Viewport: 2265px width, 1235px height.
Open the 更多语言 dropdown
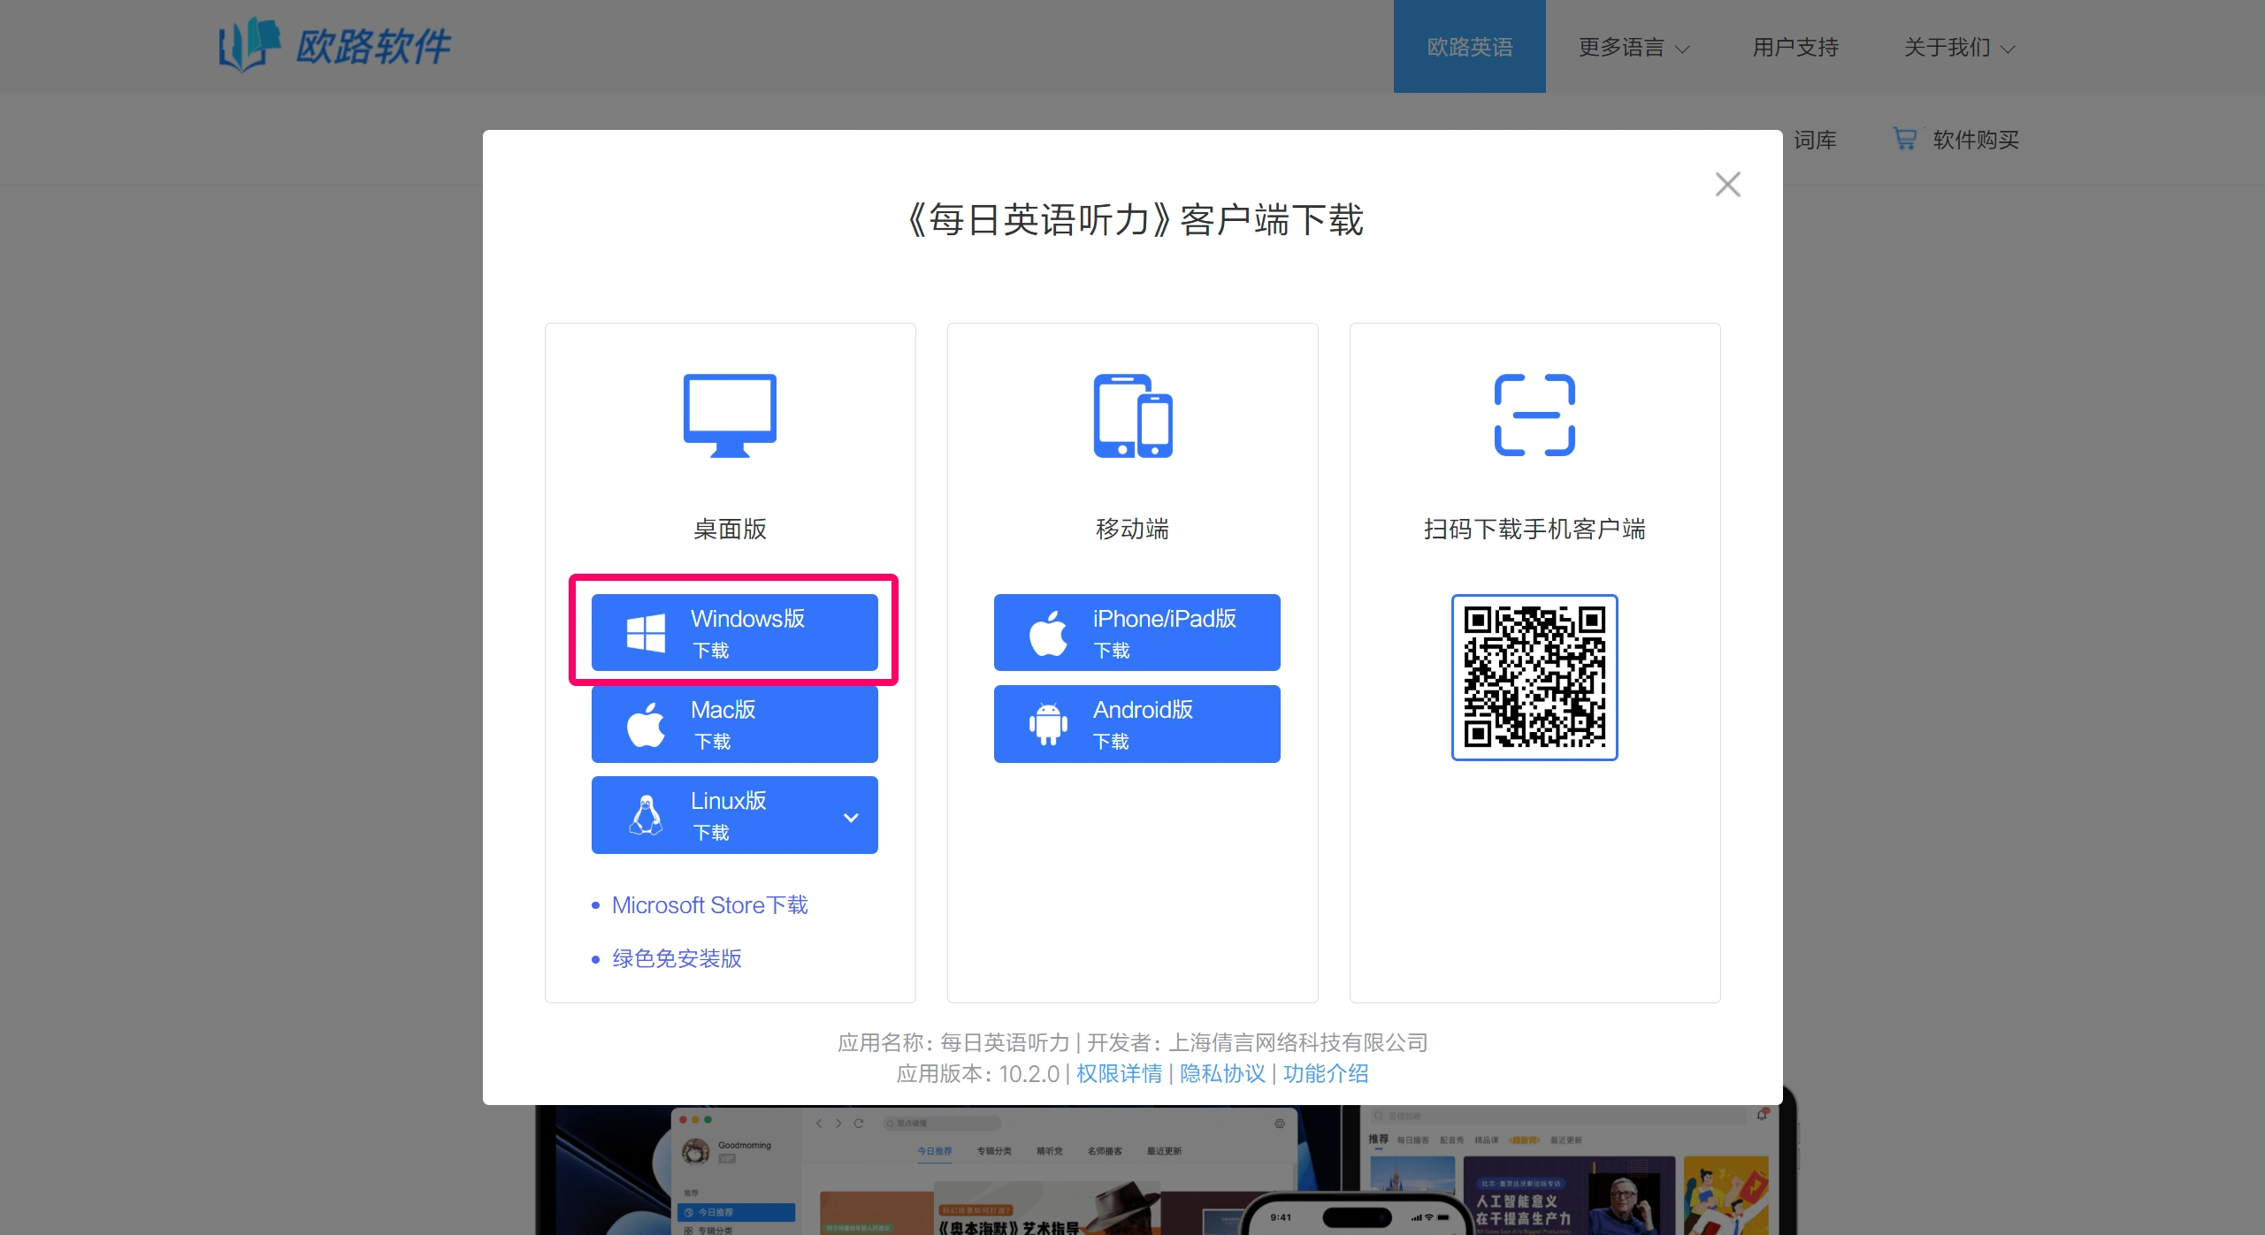(1633, 47)
